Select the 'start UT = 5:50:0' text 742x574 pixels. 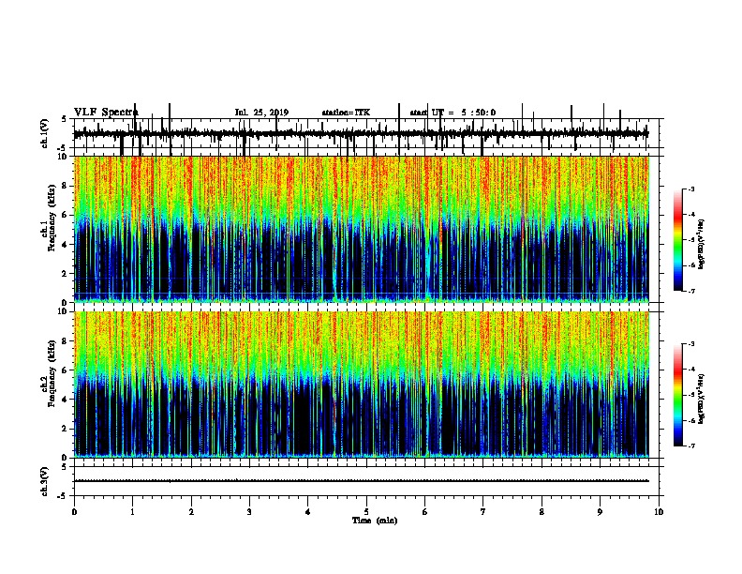[x=453, y=113]
